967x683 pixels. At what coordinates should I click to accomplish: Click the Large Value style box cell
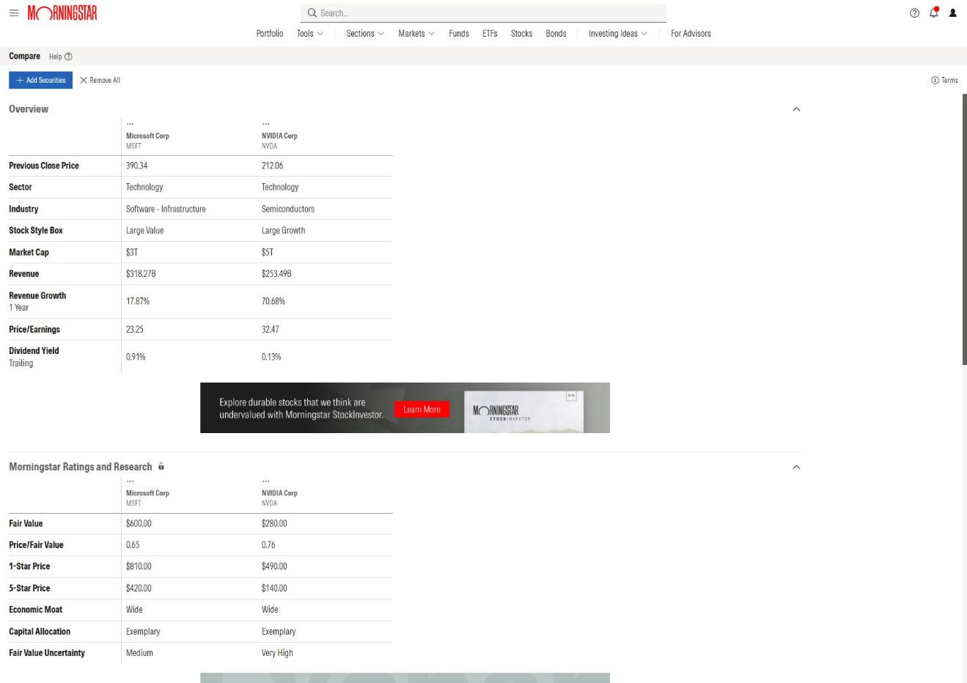coord(145,230)
